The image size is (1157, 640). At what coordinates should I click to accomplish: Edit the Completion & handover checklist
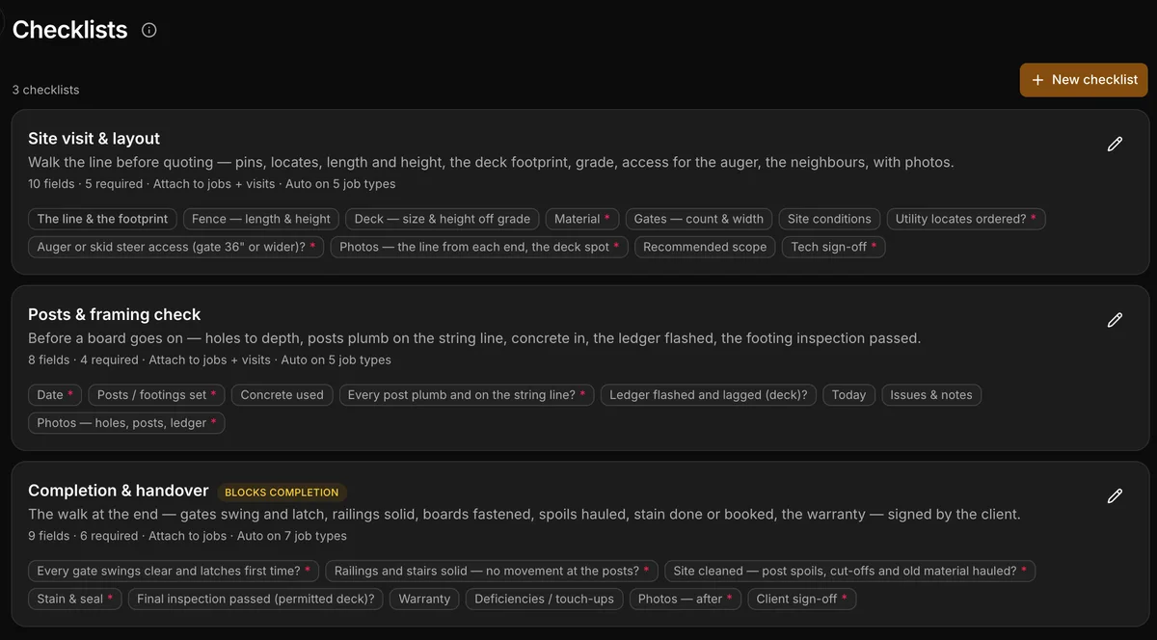tap(1115, 495)
